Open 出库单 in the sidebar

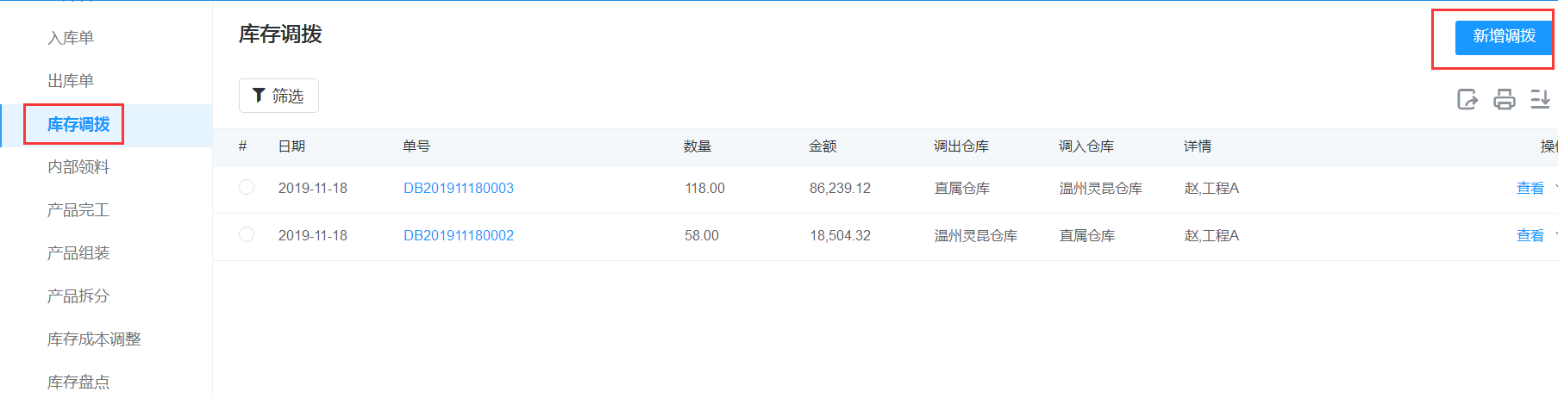(71, 81)
